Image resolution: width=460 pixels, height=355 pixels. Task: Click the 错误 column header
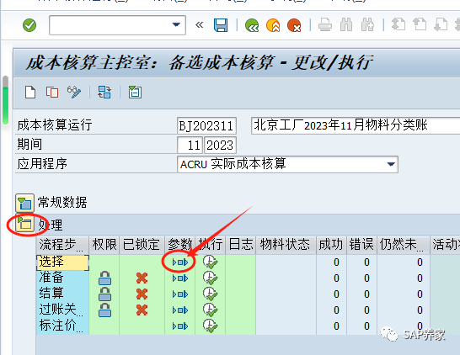(361, 245)
